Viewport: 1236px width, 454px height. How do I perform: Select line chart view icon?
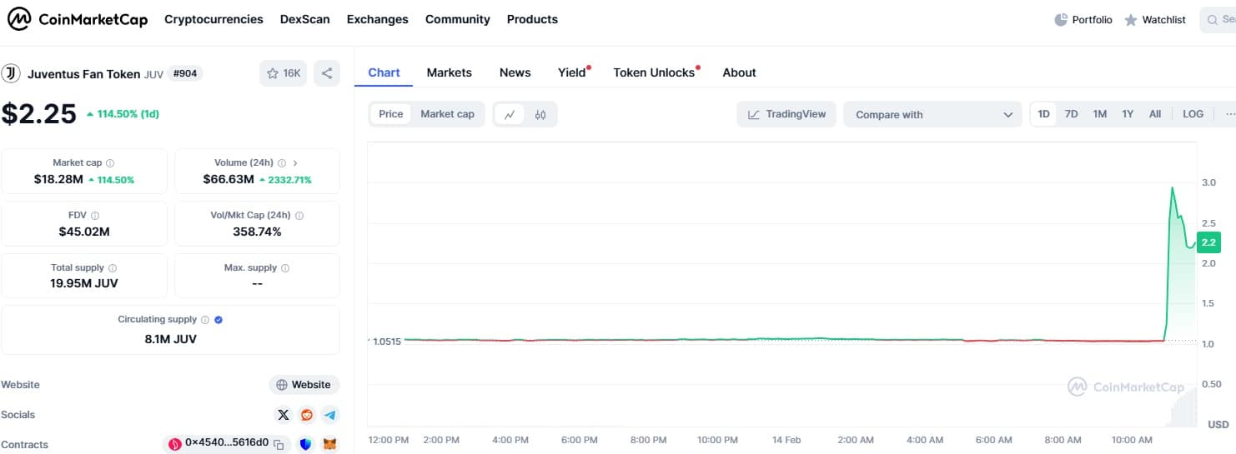[x=510, y=114]
